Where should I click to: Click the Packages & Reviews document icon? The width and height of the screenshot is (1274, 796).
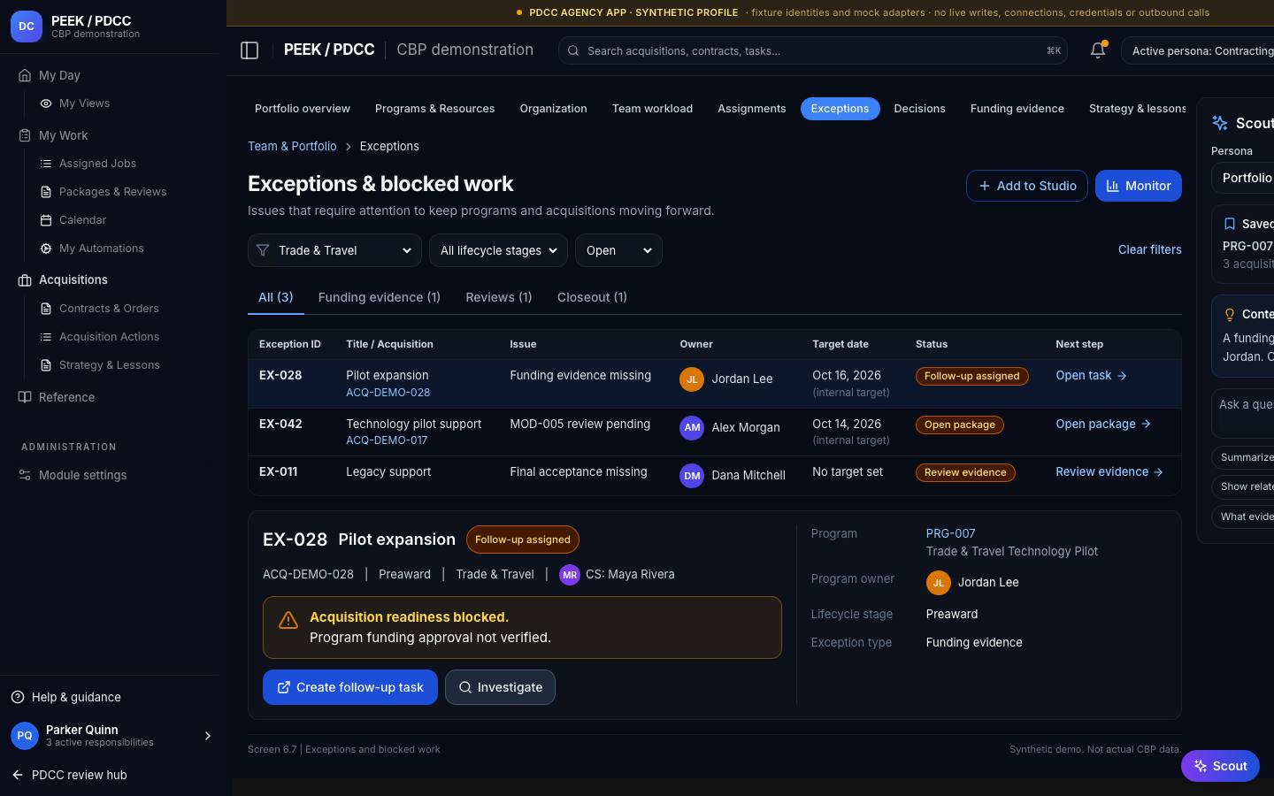(x=46, y=192)
